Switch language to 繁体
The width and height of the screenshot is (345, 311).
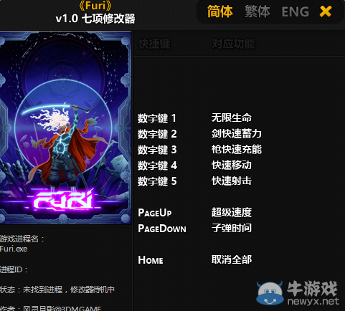[257, 11]
